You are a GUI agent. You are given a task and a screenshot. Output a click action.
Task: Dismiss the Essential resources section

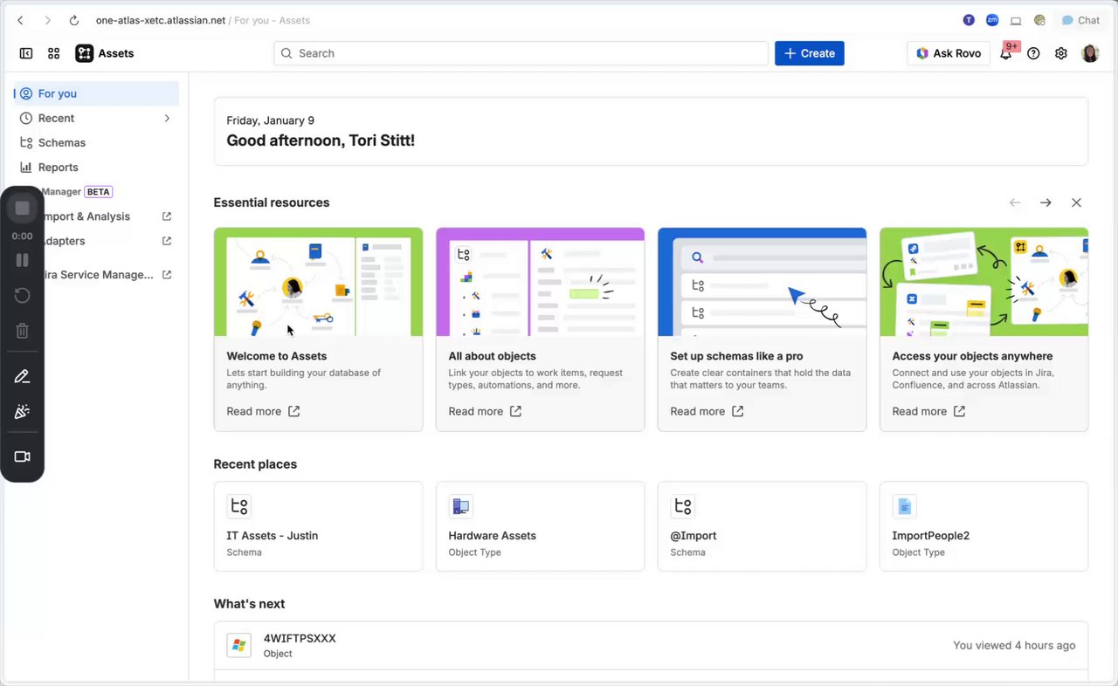click(x=1076, y=202)
